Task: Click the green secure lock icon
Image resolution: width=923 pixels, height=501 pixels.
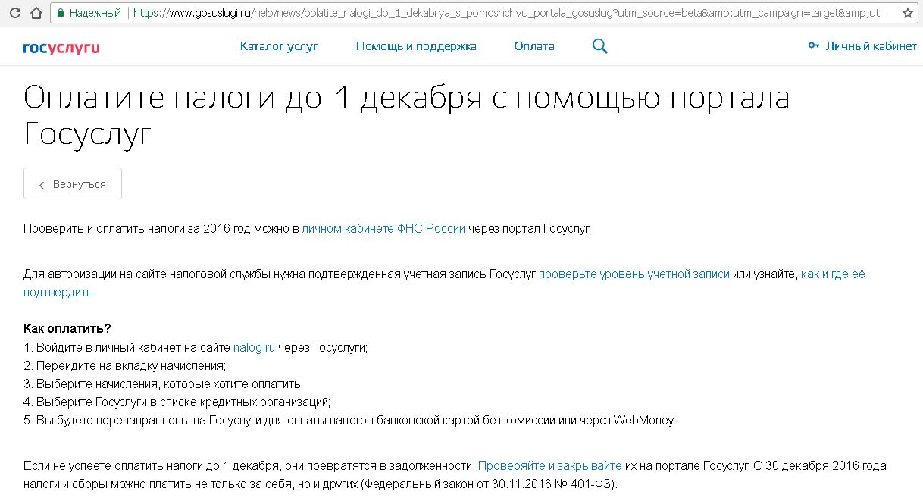Action: [x=61, y=13]
